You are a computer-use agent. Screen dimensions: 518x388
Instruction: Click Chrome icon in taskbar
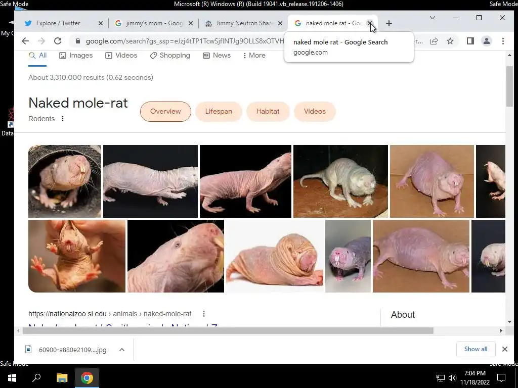(x=87, y=378)
